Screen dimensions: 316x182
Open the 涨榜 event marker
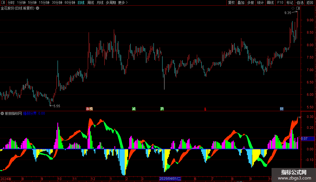click(89, 109)
